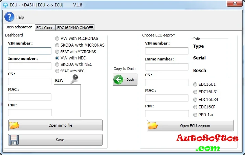The image size is (245, 155).
Task: Focus the Dashboard VIN number field
Action: pyautogui.click(x=30, y=51)
